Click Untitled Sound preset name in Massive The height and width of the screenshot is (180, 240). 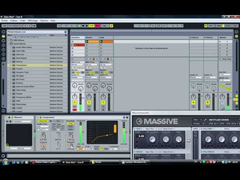pyautogui.click(x=218, y=119)
